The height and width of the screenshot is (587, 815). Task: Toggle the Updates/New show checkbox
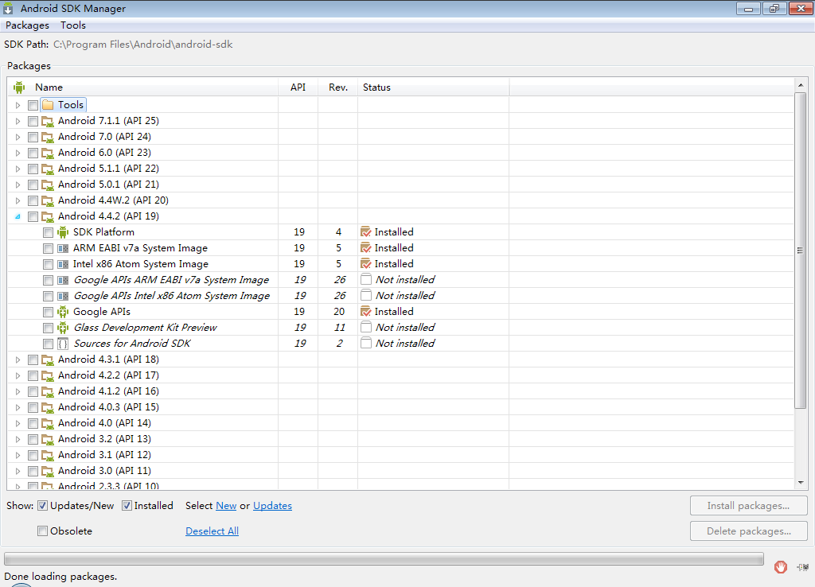point(43,505)
